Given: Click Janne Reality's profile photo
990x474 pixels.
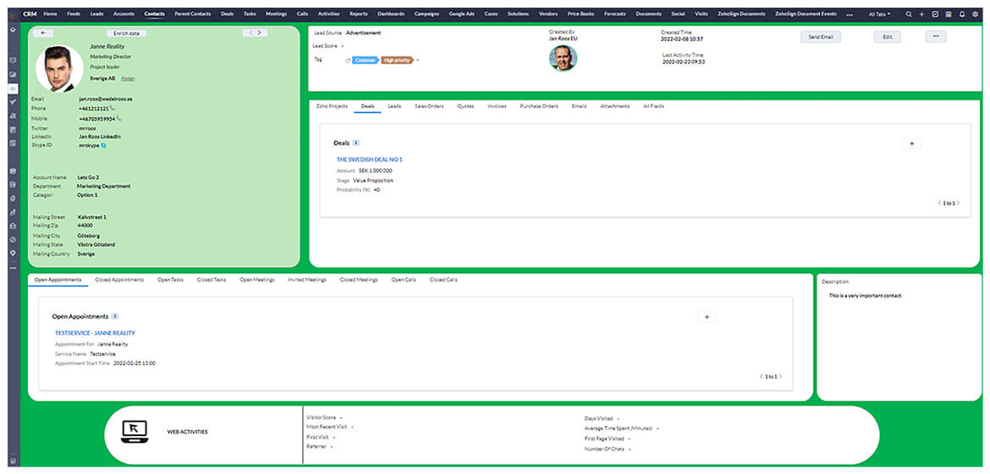Looking at the screenshot, I should click(x=59, y=68).
